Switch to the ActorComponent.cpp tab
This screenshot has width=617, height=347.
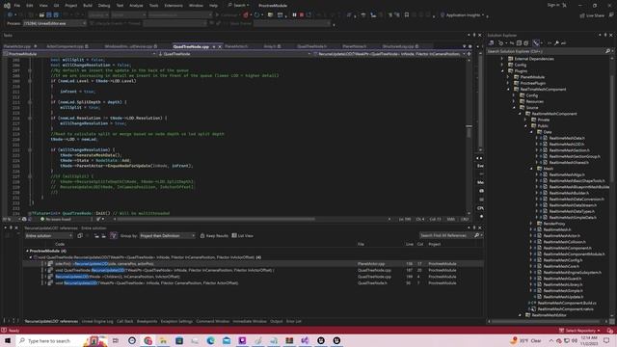65,46
